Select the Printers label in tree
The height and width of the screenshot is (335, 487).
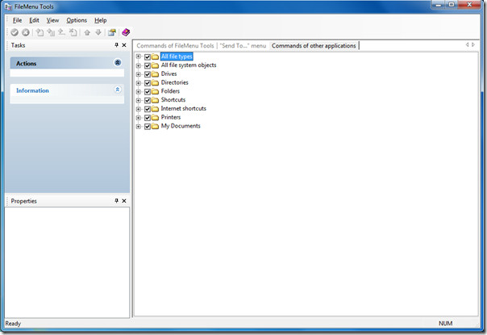[x=170, y=118]
